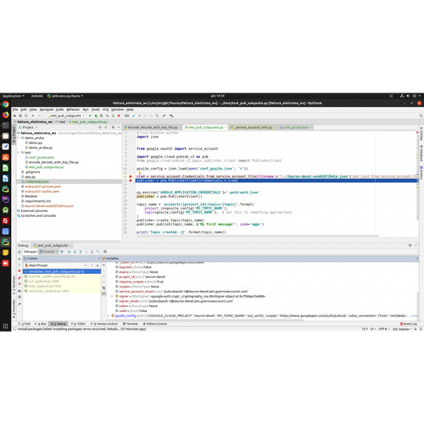Click the install packages failed status message
This screenshot has width=424, height=424.
pyautogui.click(x=81, y=329)
